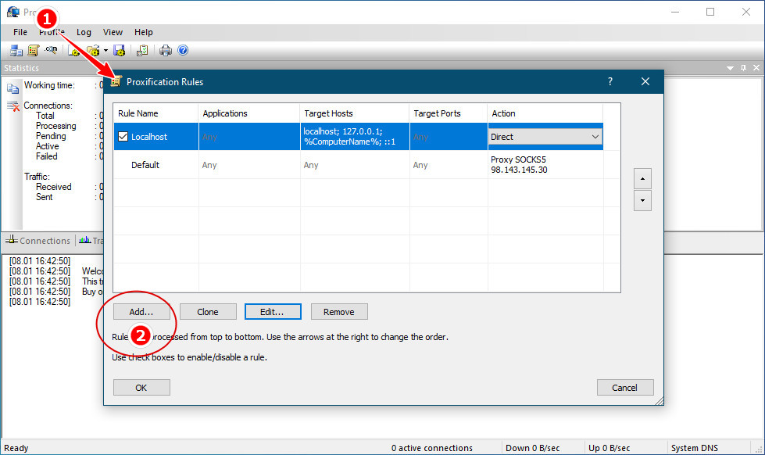Click the dialog's question mark help button
The height and width of the screenshot is (455, 765).
click(610, 81)
